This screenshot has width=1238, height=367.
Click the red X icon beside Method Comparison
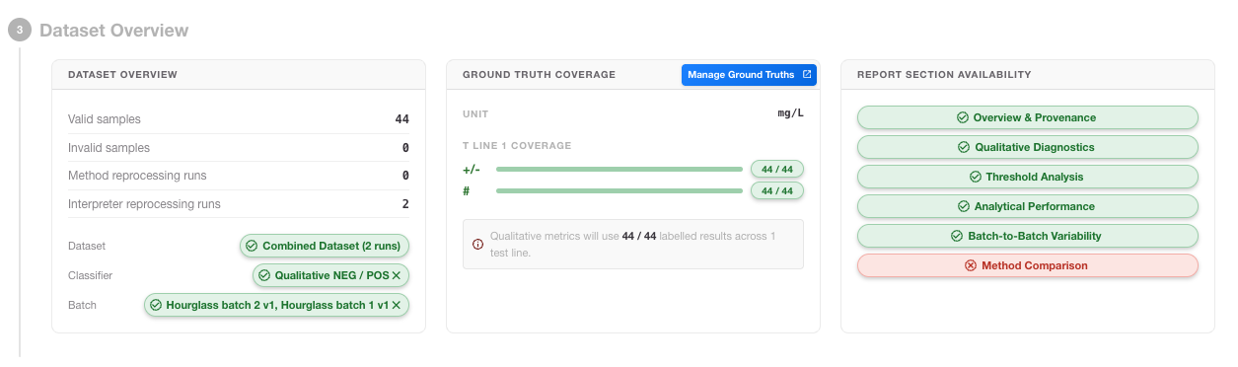pyautogui.click(x=971, y=265)
